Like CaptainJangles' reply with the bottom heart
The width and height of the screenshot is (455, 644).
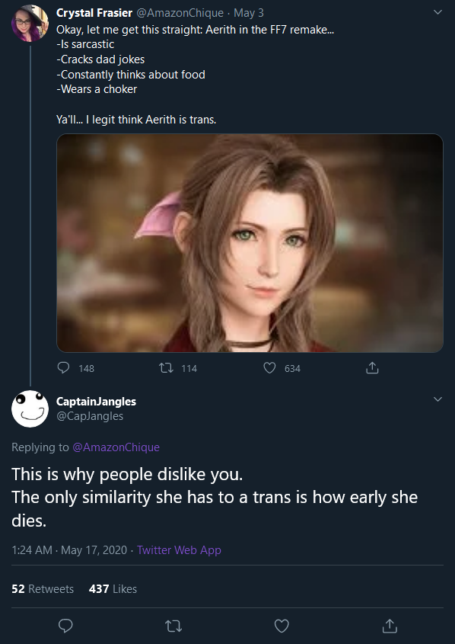tap(282, 626)
